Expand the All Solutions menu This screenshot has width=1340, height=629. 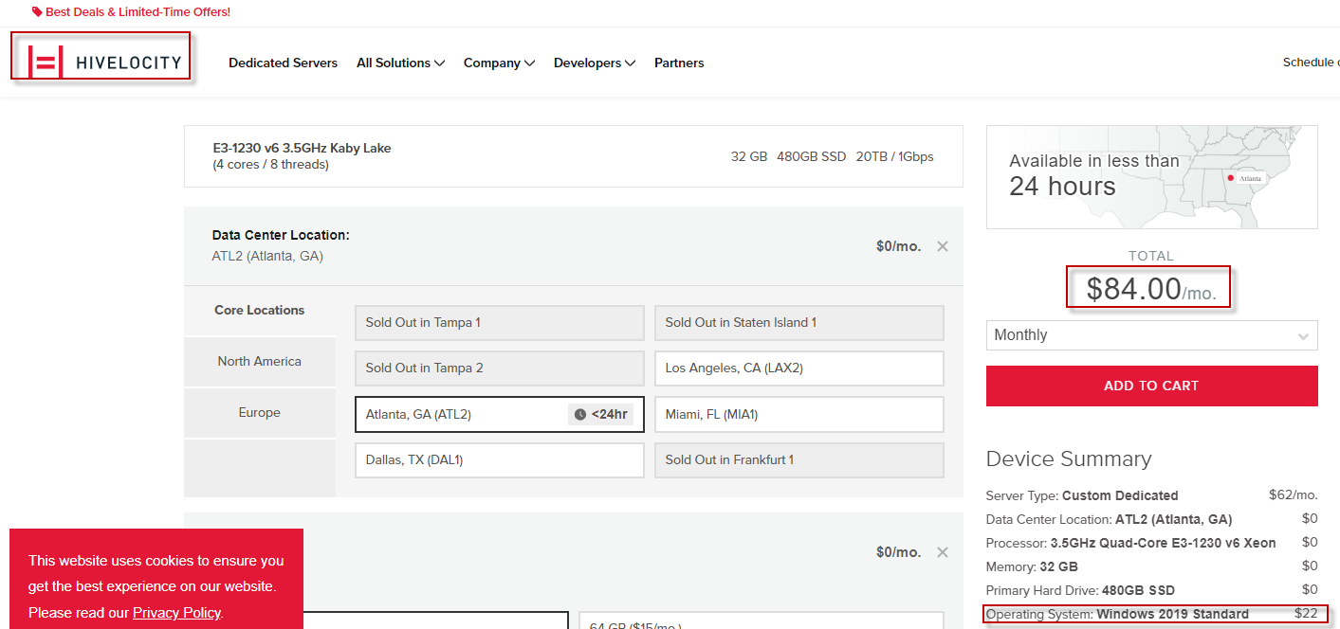[400, 63]
